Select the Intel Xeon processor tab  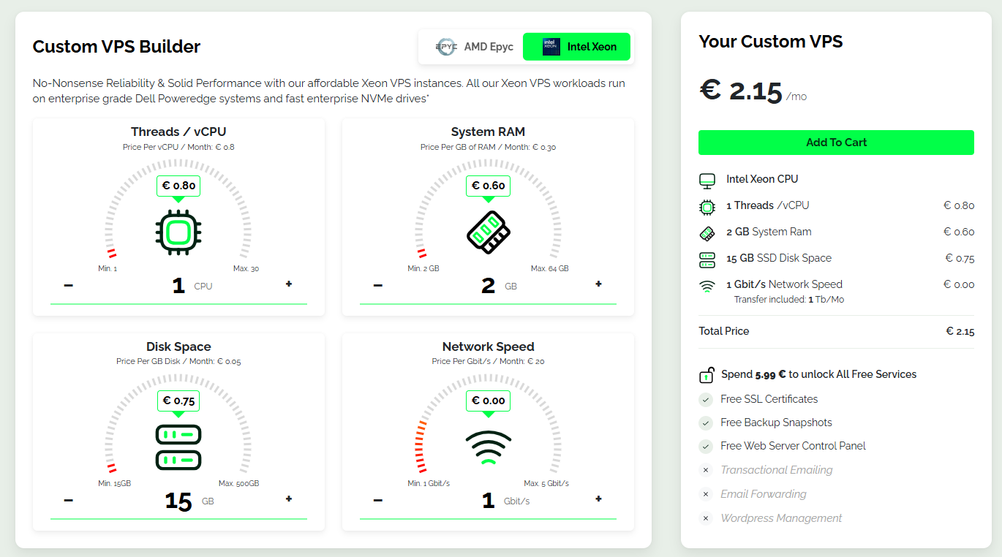click(x=577, y=47)
